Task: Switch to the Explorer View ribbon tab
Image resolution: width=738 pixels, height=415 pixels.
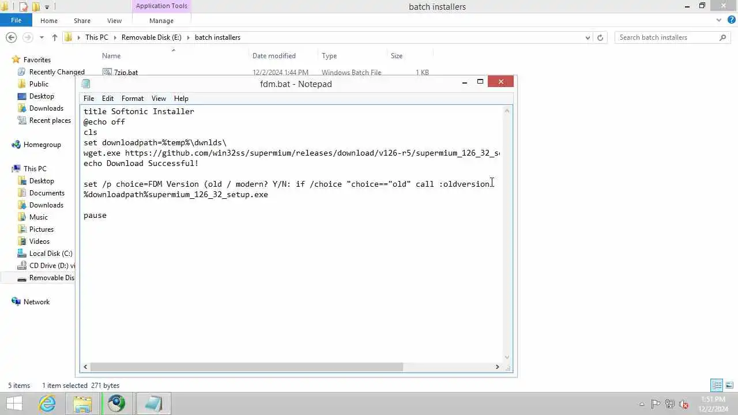Action: (114, 21)
